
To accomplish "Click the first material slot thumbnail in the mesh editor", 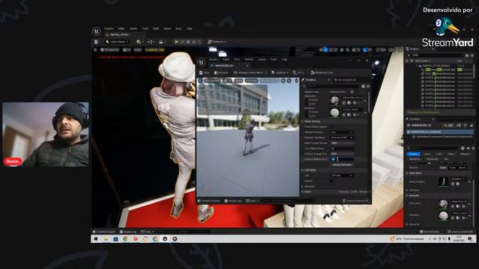I will pos(335,101).
